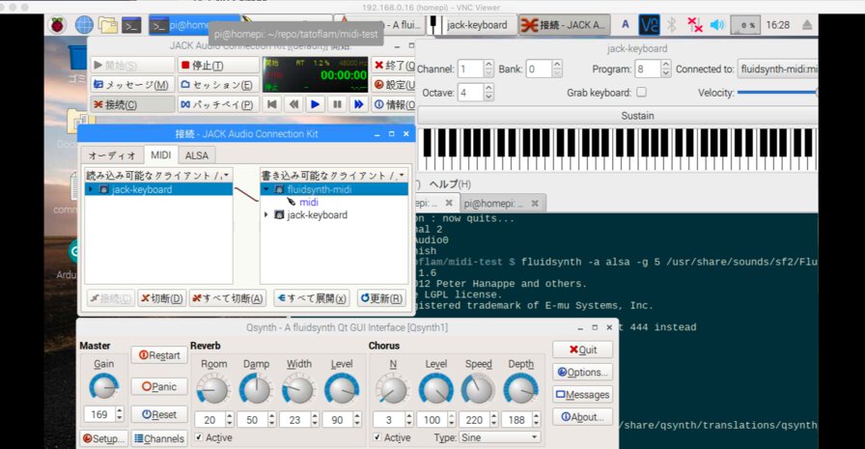Click the Reverb Damp dial
The height and width of the screenshot is (449, 865).
[x=256, y=389]
